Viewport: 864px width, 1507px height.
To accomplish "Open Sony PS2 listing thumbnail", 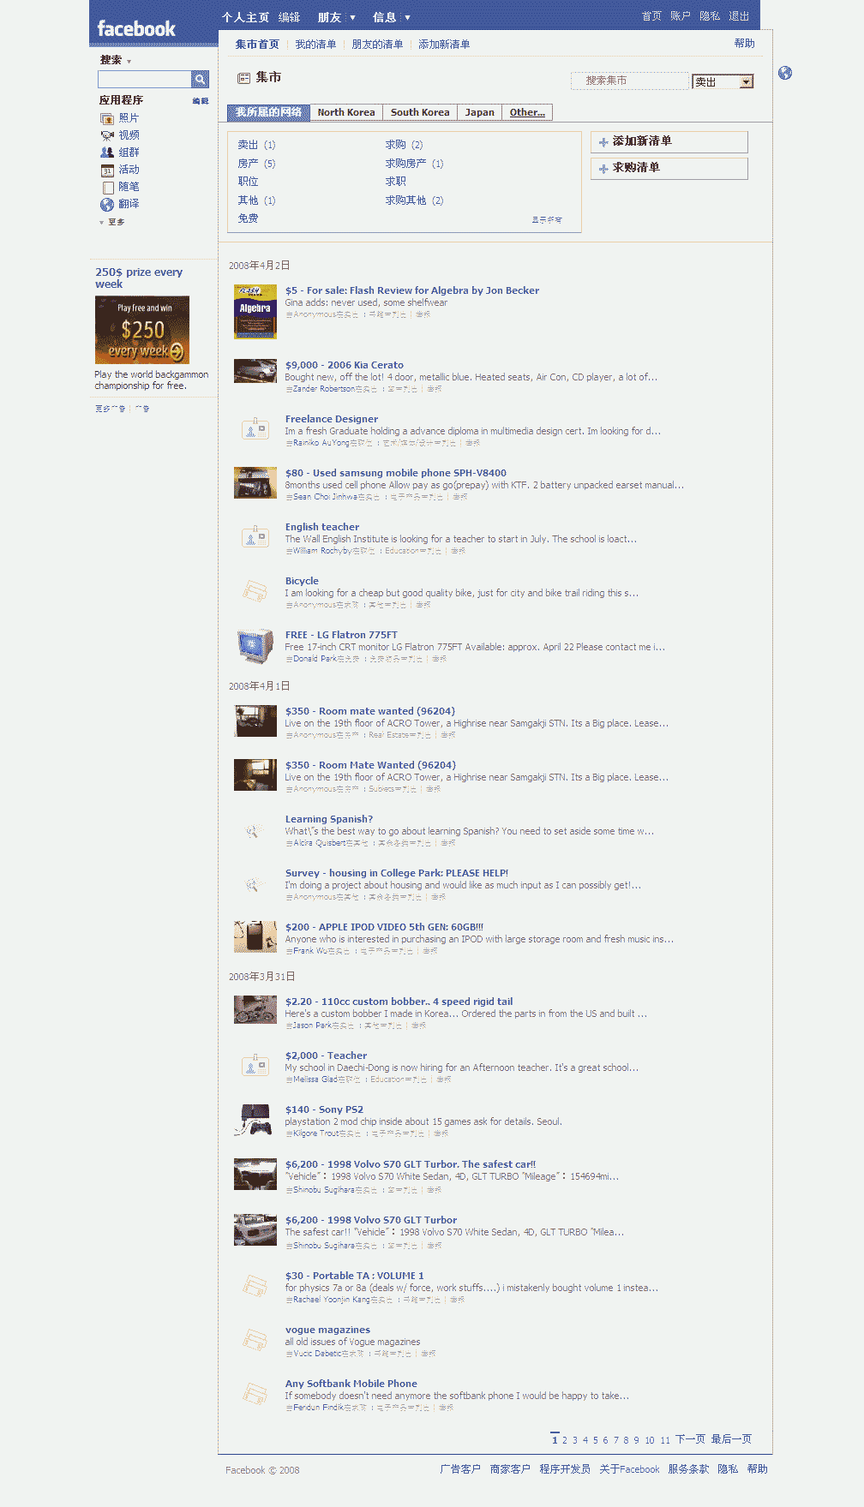I will pyautogui.click(x=254, y=1120).
